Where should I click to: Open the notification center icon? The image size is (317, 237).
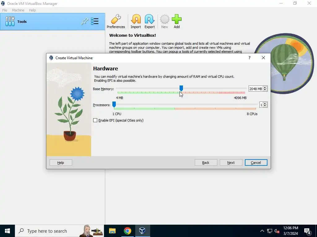[x=307, y=231]
